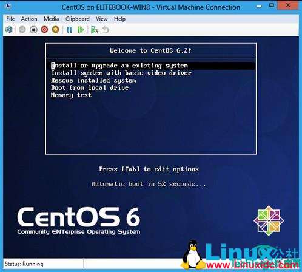Maximize the Virtual Machine Connection window
Screen dimensions: 302x272
(x=272, y=5)
